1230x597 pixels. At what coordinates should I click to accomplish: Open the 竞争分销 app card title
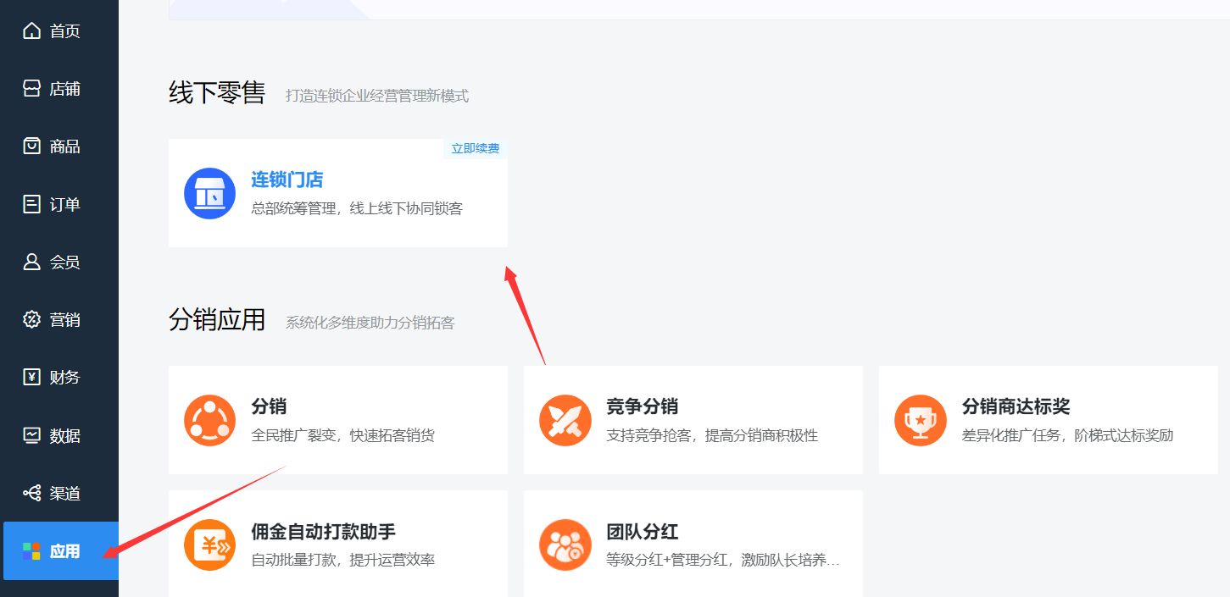click(642, 406)
